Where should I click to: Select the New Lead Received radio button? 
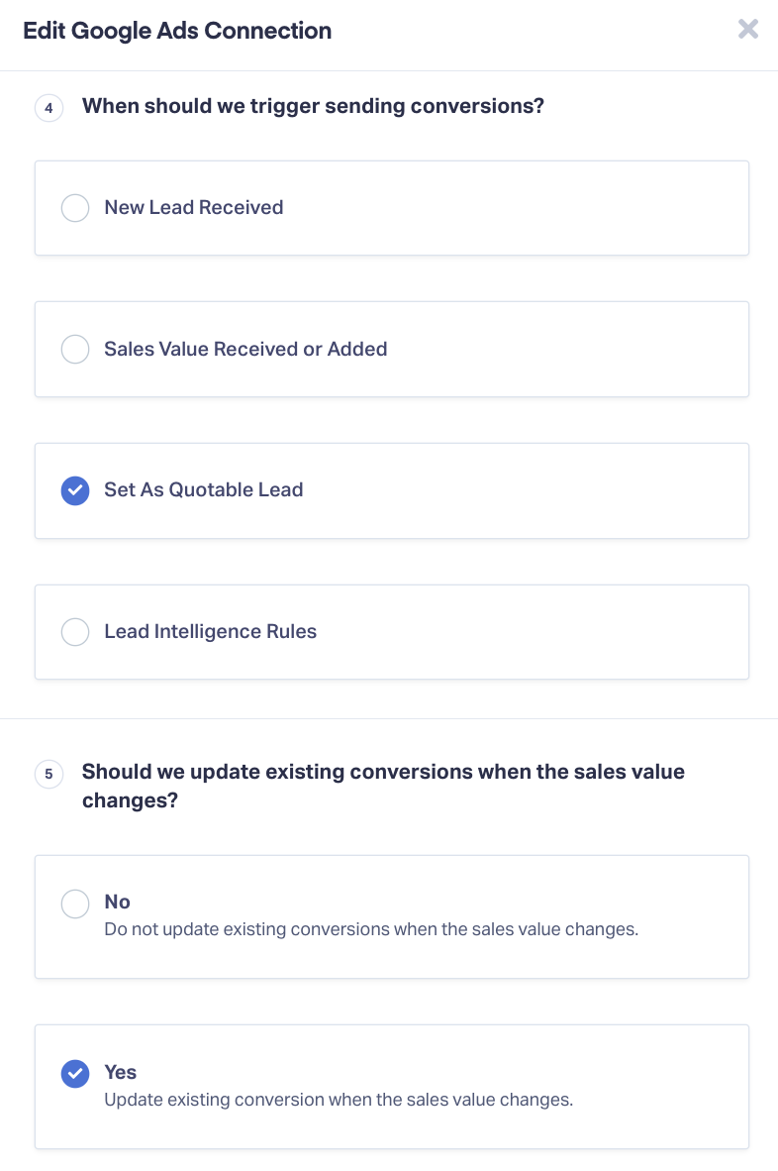point(75,208)
